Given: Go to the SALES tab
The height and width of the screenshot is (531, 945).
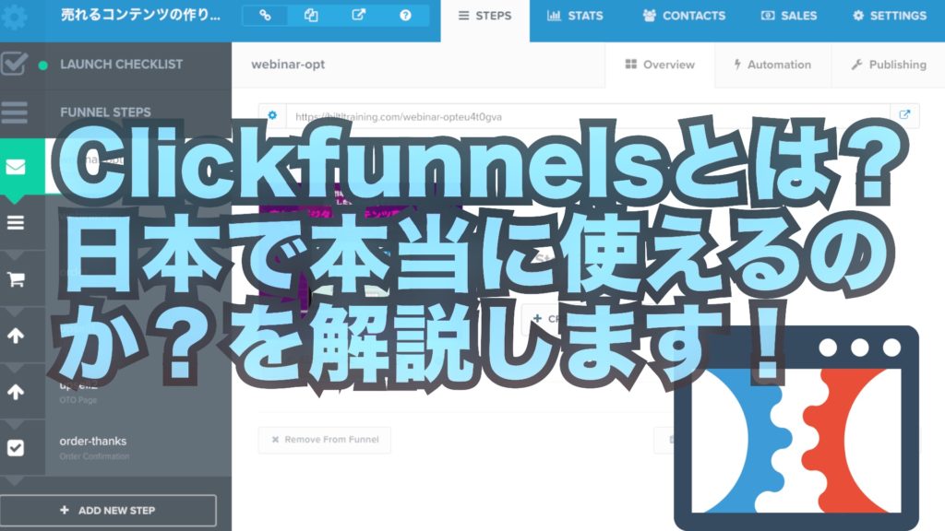Looking at the screenshot, I should click(x=789, y=17).
